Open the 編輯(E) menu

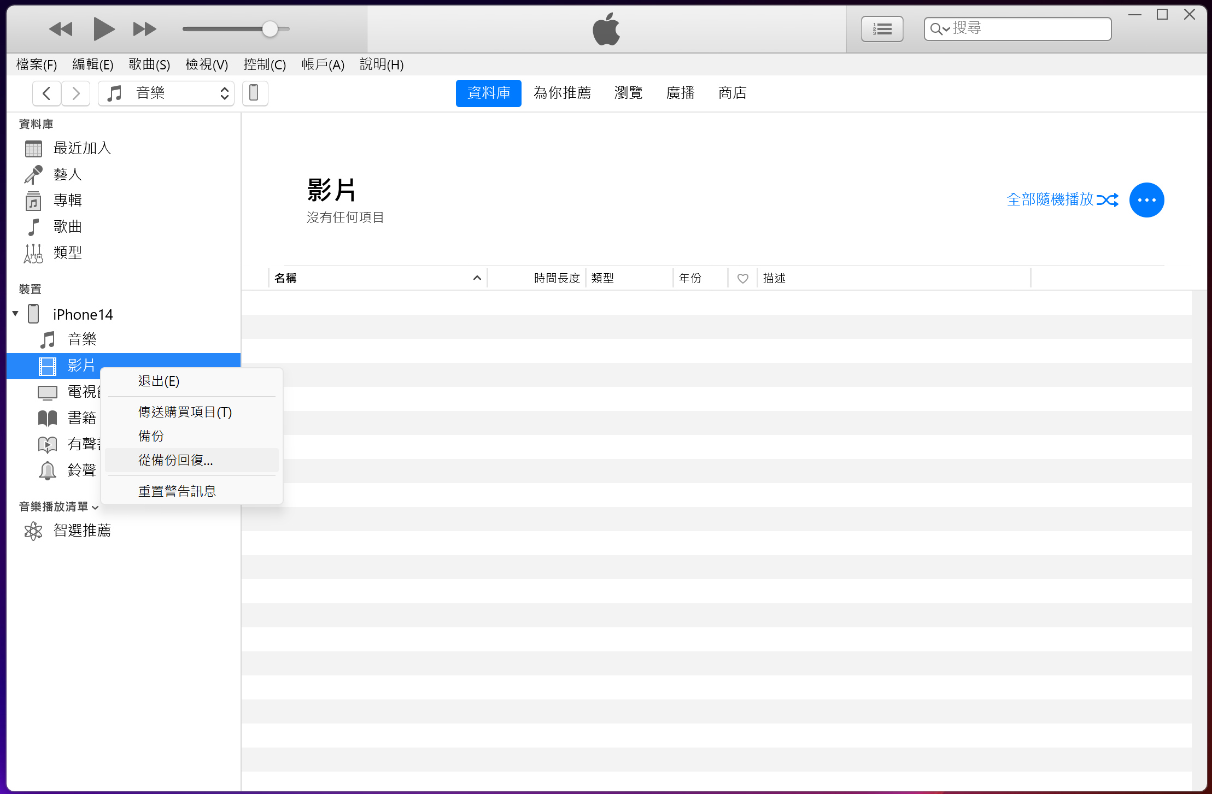[x=93, y=64]
